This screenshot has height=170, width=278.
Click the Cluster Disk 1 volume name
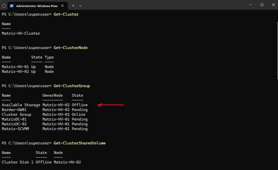click(x=18, y=162)
